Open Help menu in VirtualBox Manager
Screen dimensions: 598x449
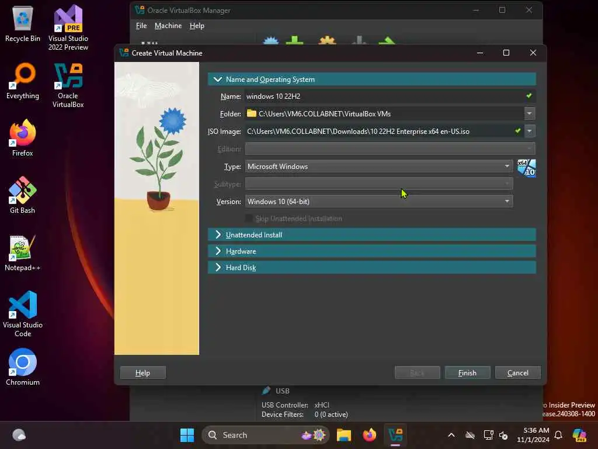pos(197,26)
